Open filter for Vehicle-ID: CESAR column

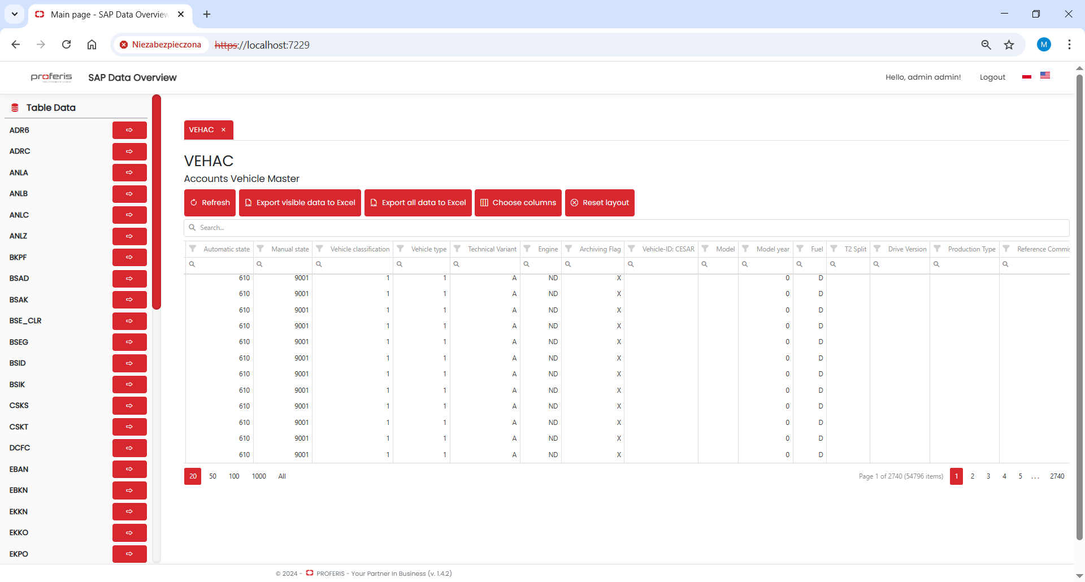pyautogui.click(x=631, y=249)
